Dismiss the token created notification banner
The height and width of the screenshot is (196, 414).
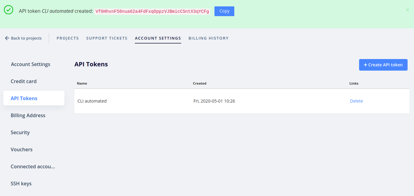click(407, 10)
